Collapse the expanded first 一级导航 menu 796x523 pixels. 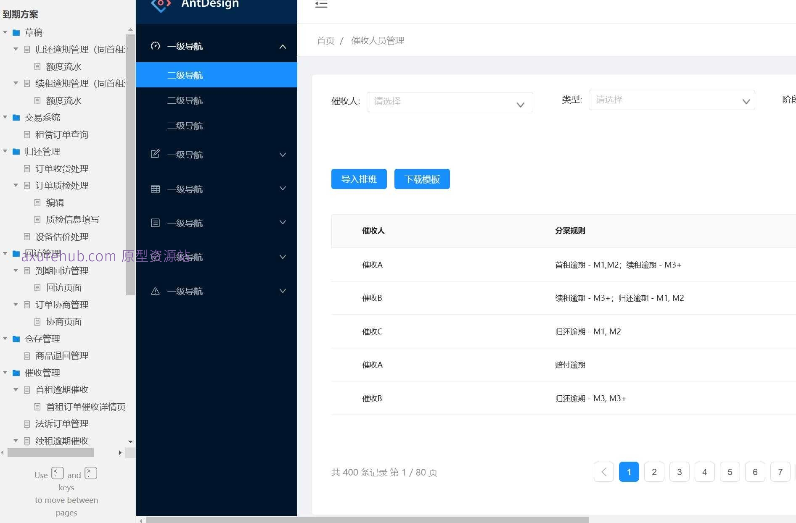coord(282,47)
